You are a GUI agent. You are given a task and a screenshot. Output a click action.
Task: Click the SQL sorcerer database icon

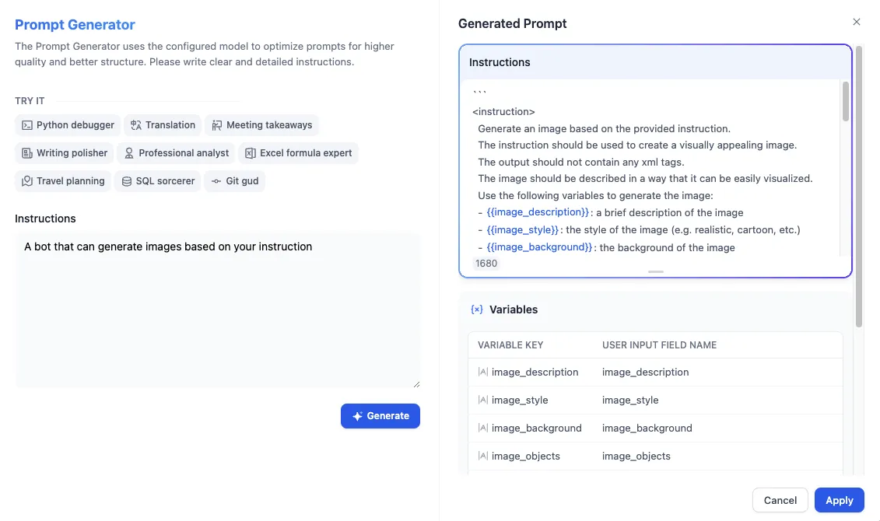tap(127, 181)
